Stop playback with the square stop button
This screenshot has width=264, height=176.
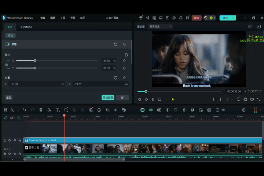pyautogui.click(x=159, y=99)
